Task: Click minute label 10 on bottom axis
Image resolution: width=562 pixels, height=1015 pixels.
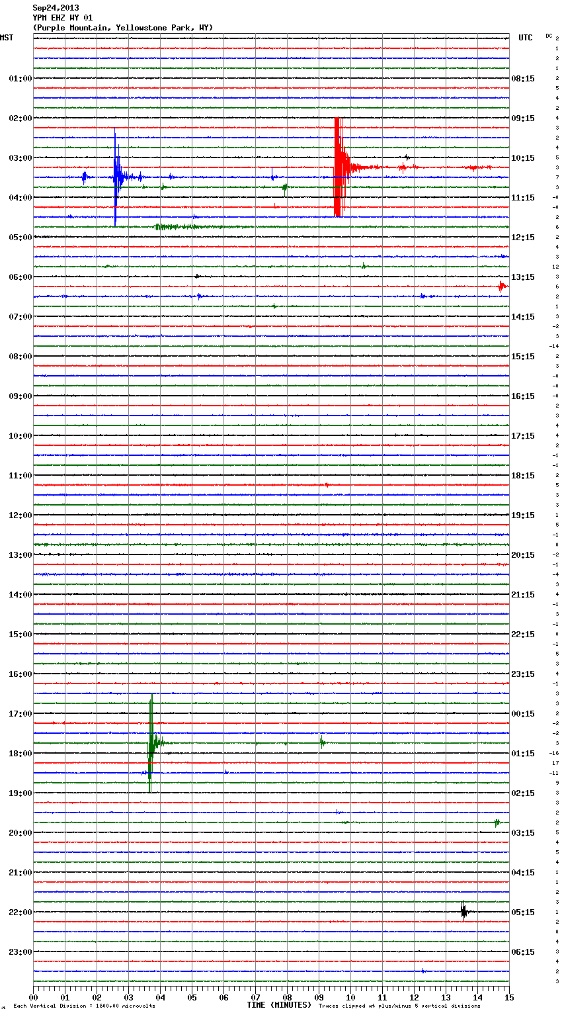Action: (350, 997)
